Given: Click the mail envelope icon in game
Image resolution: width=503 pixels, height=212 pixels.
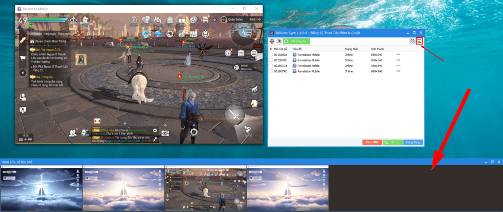Looking at the screenshot, I should click(98, 121).
